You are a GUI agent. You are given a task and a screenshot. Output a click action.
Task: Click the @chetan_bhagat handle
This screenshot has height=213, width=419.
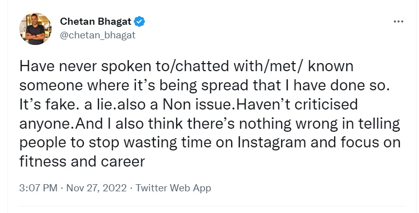point(97,36)
